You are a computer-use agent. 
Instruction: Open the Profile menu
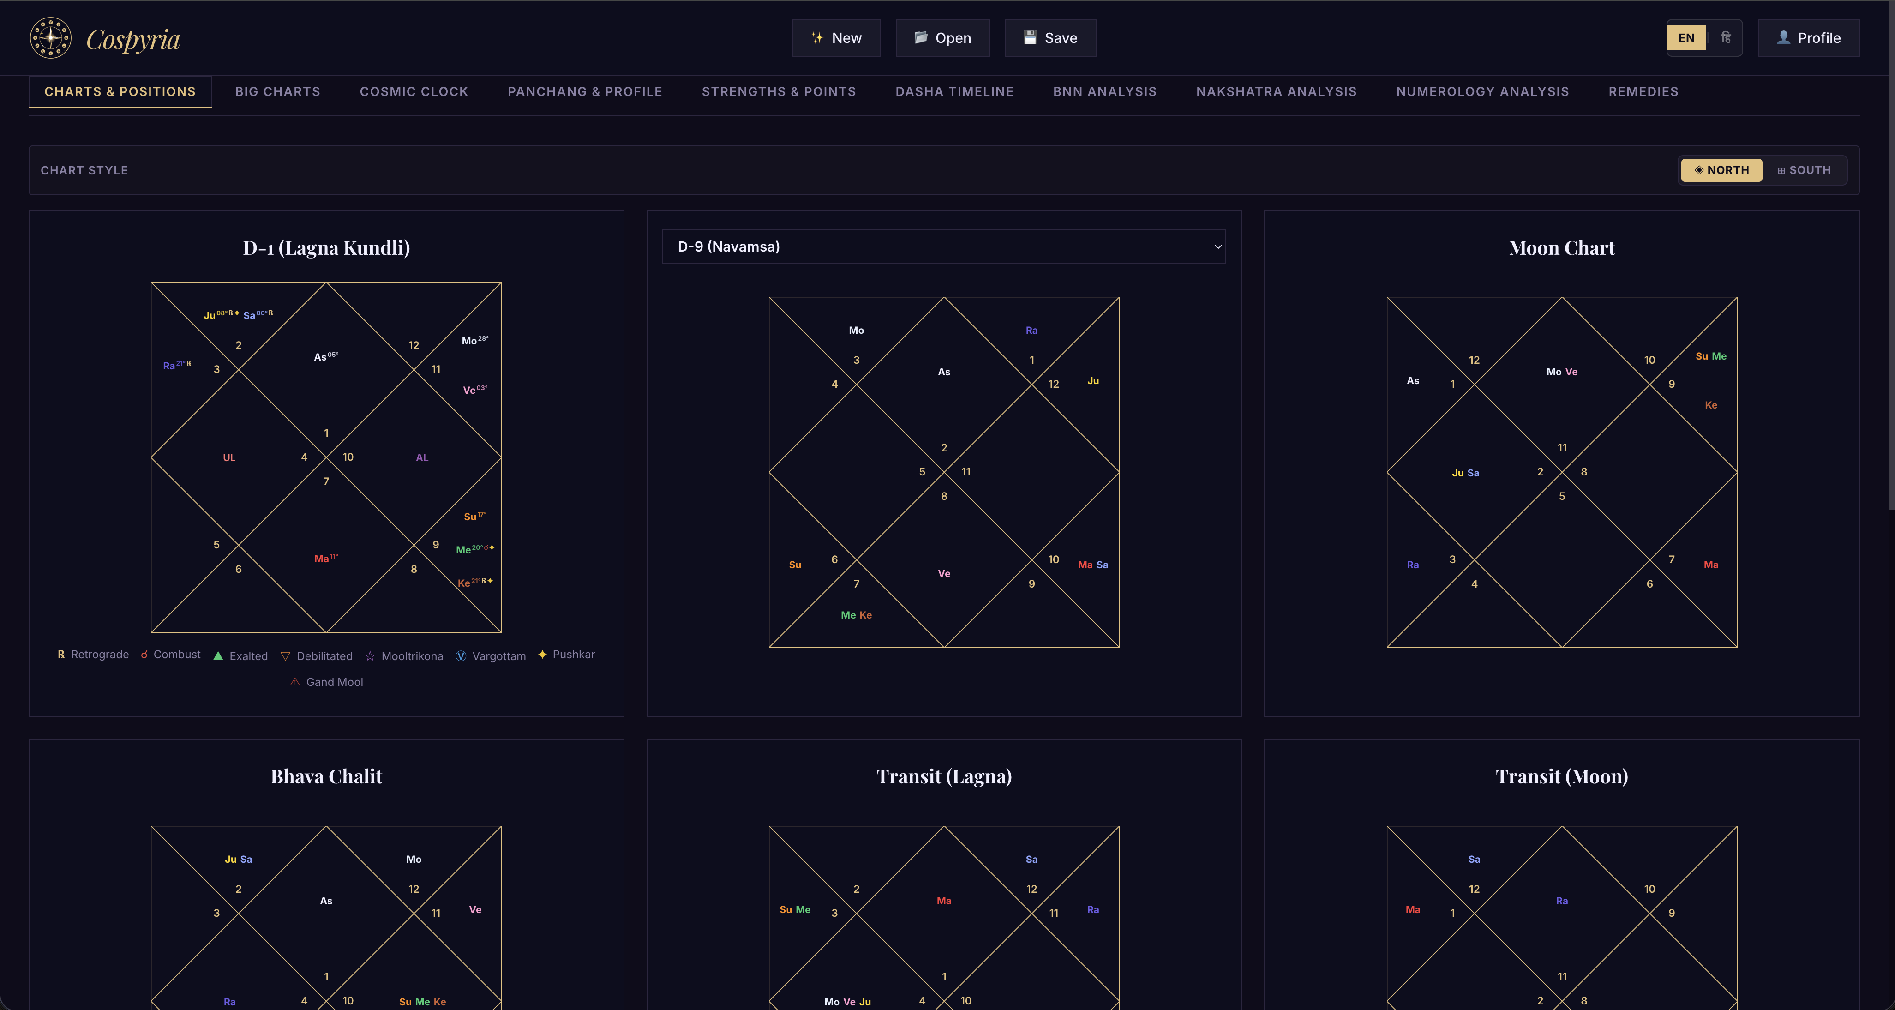pos(1808,38)
